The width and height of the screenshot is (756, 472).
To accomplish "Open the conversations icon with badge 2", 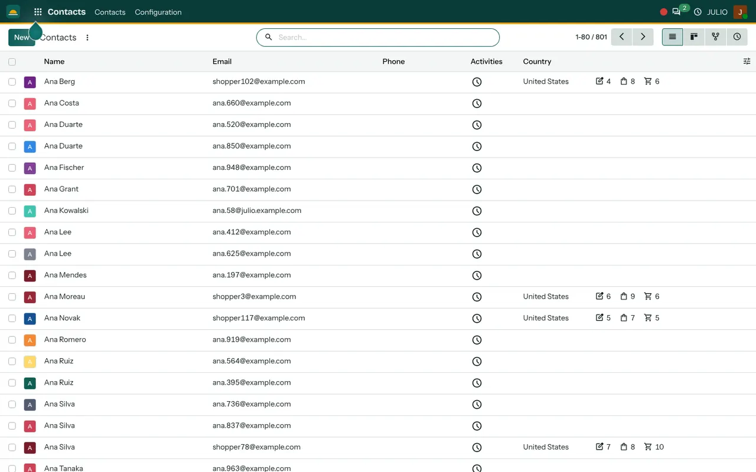I will (676, 12).
